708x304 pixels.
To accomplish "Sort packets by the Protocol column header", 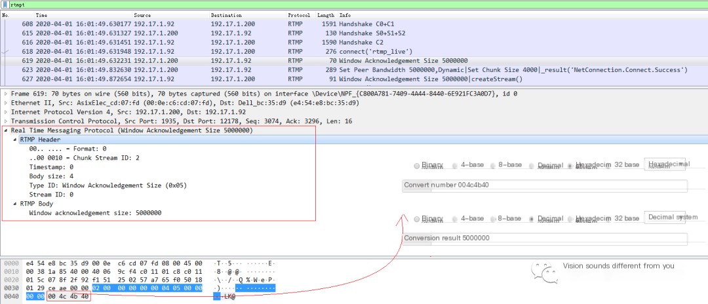I will 300,15.
